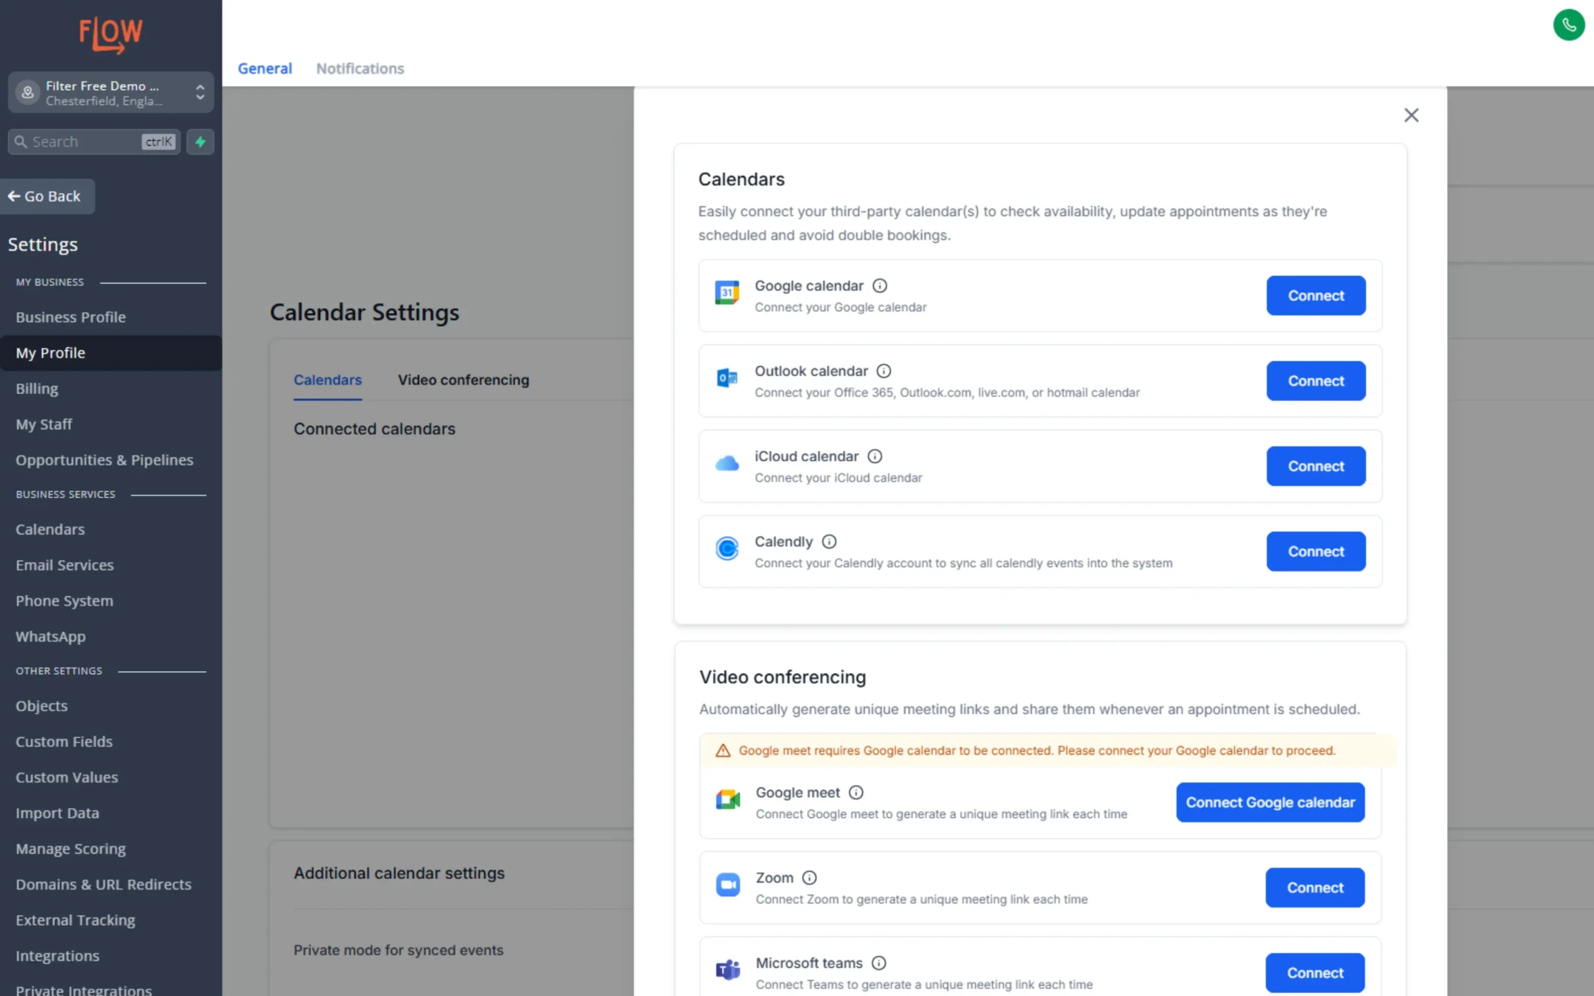The image size is (1594, 996).
Task: Connect Outlook calendar
Action: pyautogui.click(x=1316, y=381)
